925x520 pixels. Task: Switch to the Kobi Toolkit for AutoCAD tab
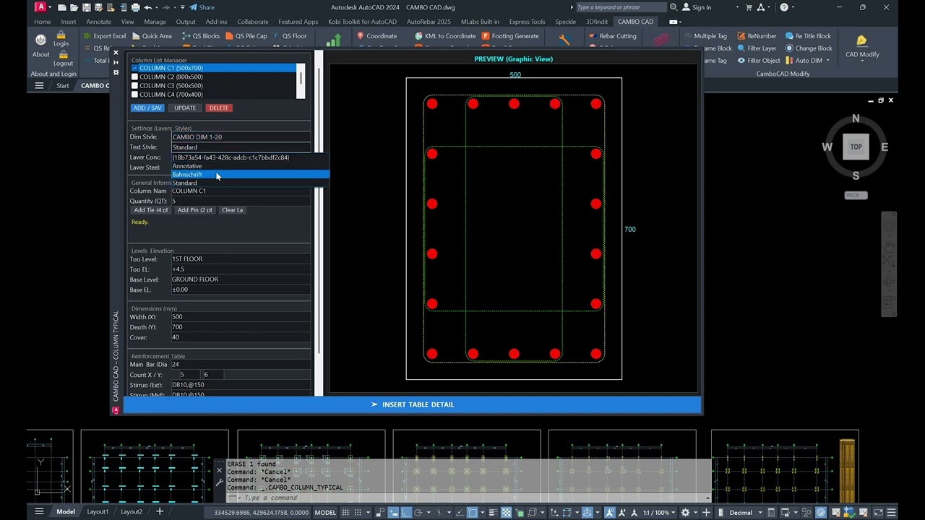coord(362,22)
